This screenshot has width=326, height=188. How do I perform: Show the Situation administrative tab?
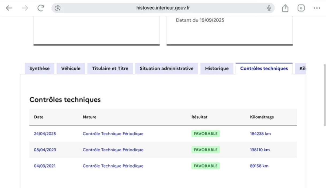[x=166, y=68]
